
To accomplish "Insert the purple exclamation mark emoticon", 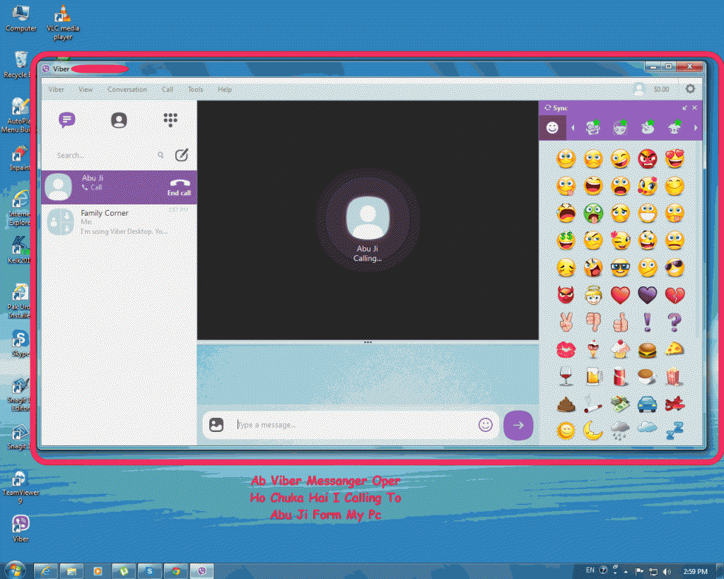I will 648,322.
